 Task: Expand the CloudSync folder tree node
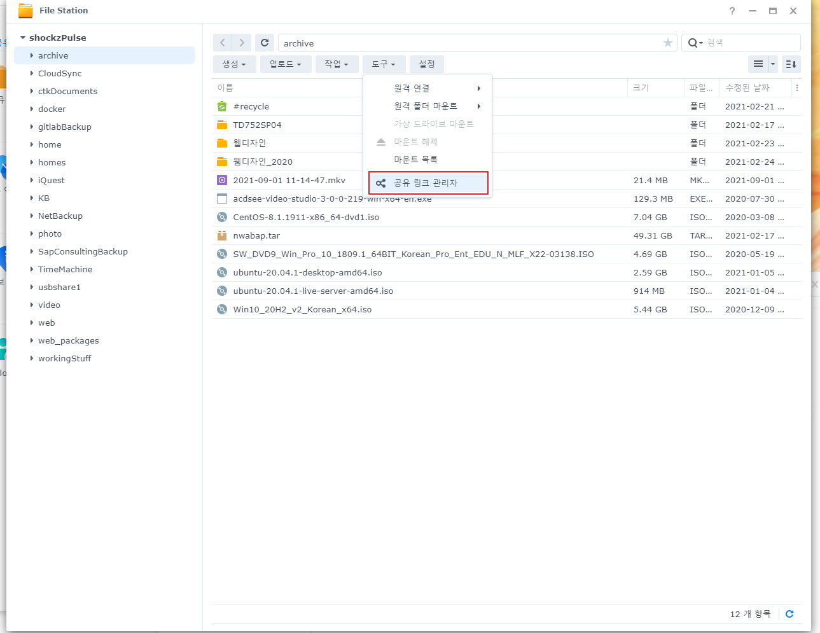[32, 73]
